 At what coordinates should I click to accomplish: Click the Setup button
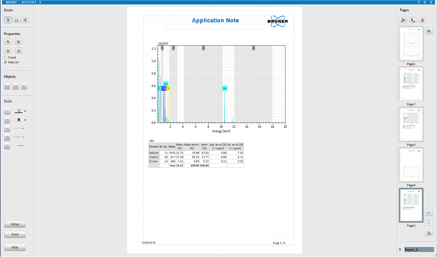15,224
